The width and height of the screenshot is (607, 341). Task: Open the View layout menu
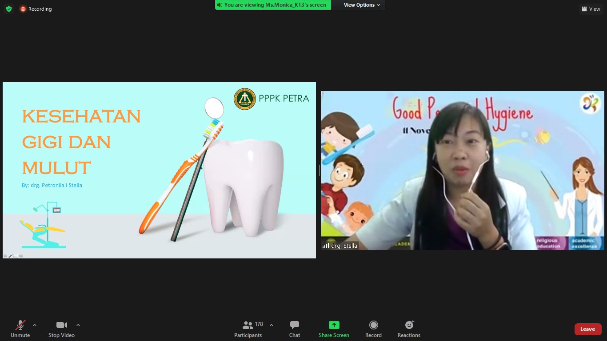(591, 9)
